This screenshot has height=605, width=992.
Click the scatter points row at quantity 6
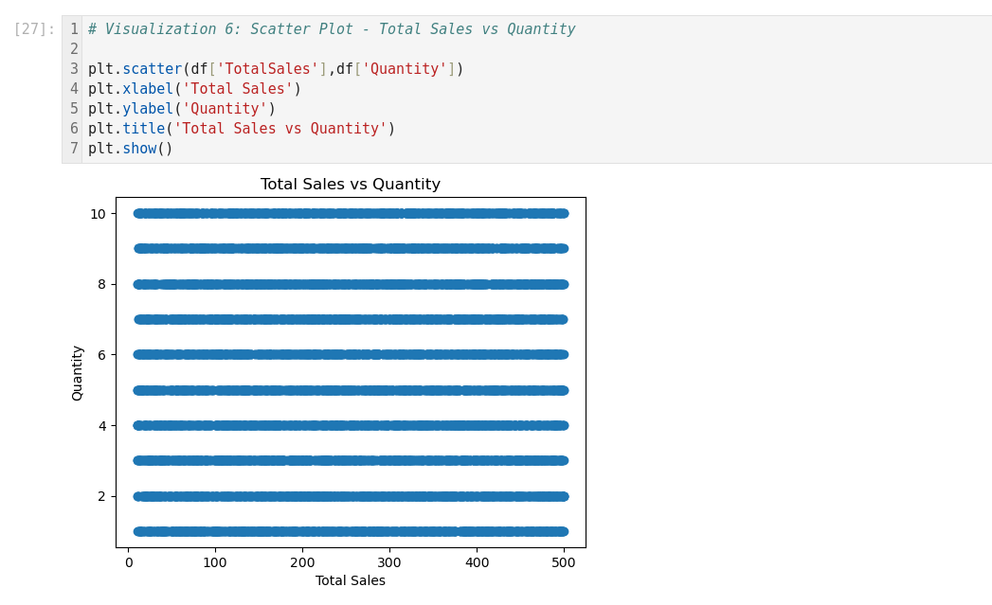350,354
